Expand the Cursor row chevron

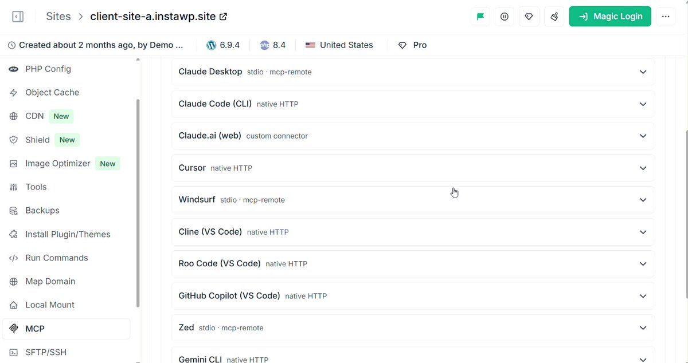click(643, 168)
